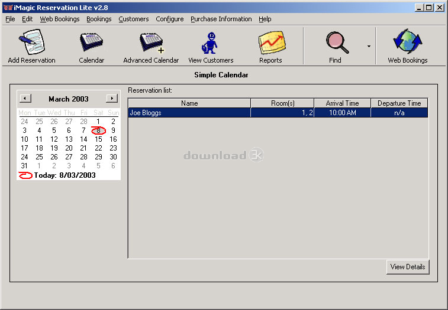Image resolution: width=448 pixels, height=310 pixels.
Task: Open the Customers menu
Action: point(134,19)
